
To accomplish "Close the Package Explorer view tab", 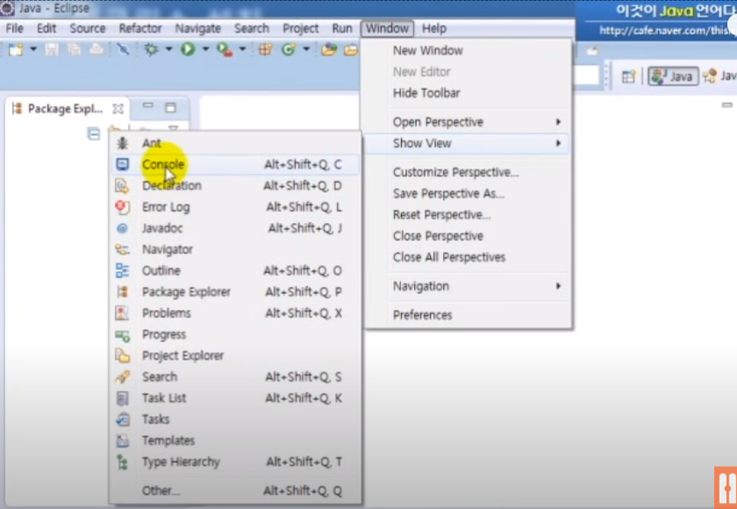I will coord(118,109).
